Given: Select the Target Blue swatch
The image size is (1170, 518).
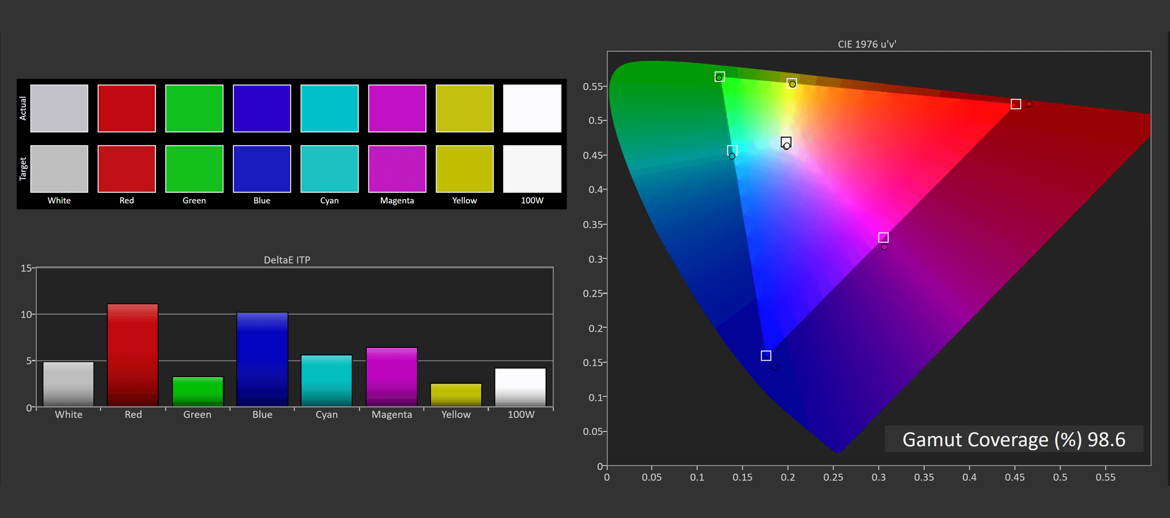Looking at the screenshot, I should pyautogui.click(x=262, y=168).
